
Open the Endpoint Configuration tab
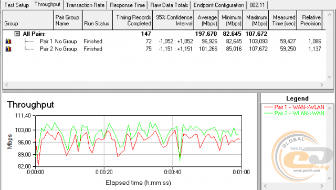[219, 5]
